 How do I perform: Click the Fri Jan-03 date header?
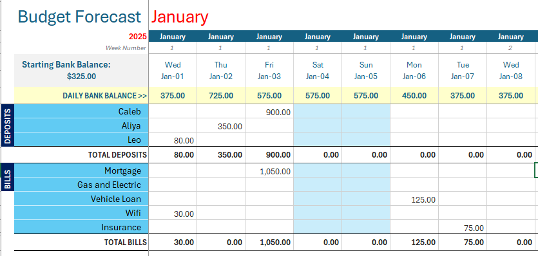tap(269, 70)
